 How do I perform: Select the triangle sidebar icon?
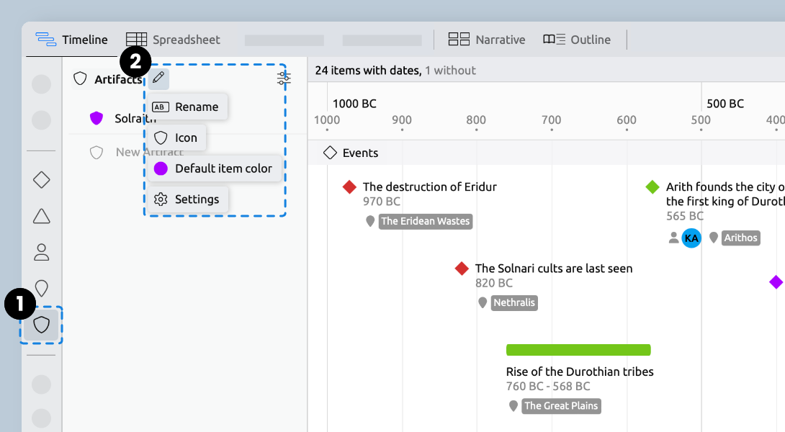pos(42,216)
